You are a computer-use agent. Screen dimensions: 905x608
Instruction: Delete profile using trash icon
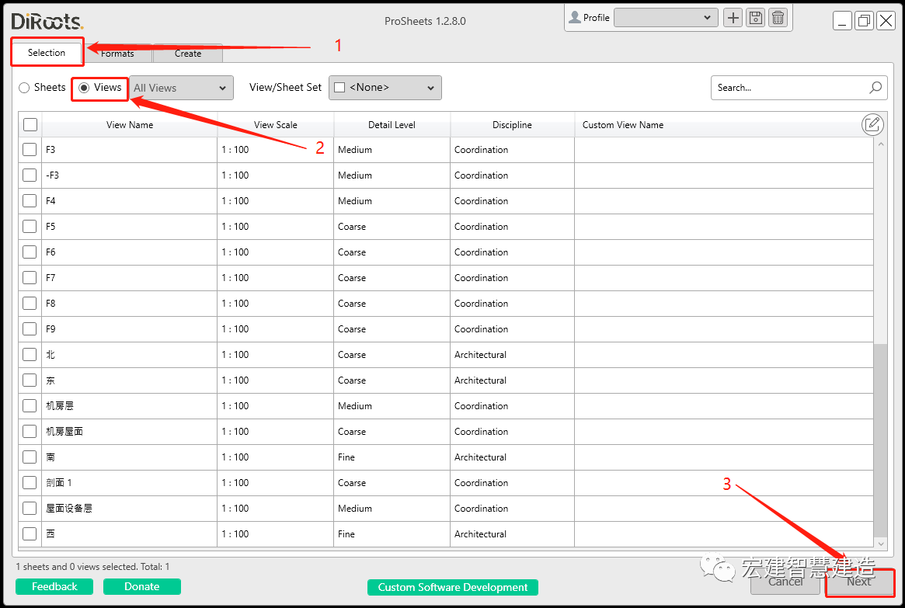tap(778, 18)
